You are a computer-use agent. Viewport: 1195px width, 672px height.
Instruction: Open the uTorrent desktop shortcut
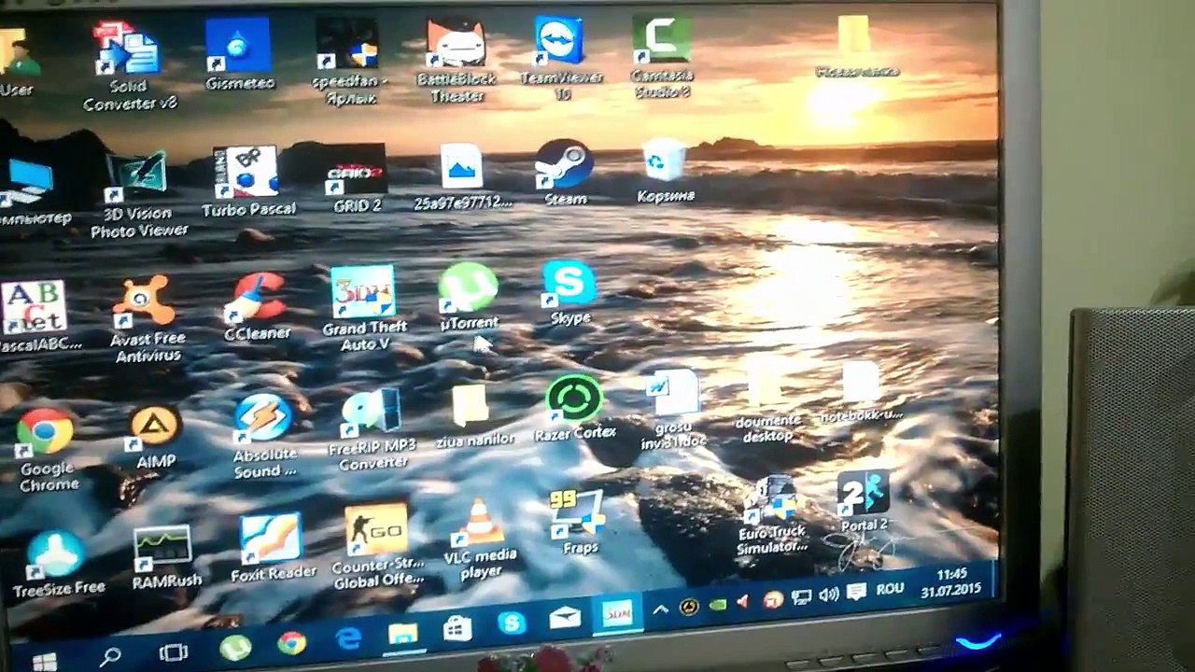click(469, 297)
